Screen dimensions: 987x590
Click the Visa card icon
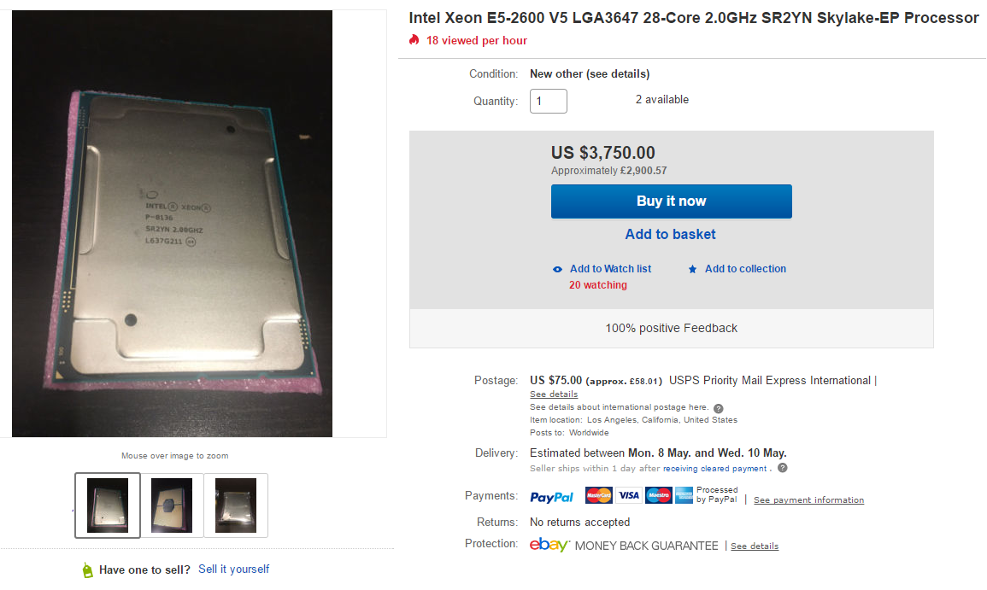pyautogui.click(x=629, y=495)
